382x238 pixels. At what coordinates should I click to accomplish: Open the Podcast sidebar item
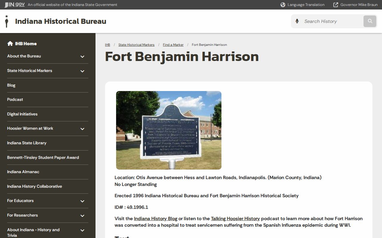point(15,99)
